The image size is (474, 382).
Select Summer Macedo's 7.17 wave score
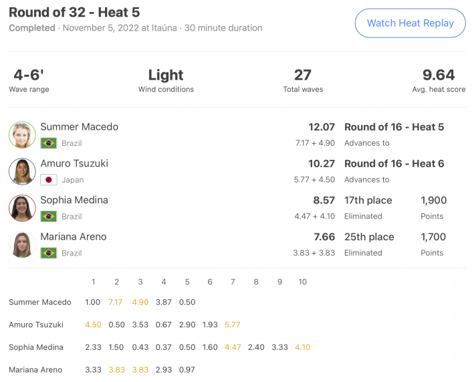coord(116,302)
